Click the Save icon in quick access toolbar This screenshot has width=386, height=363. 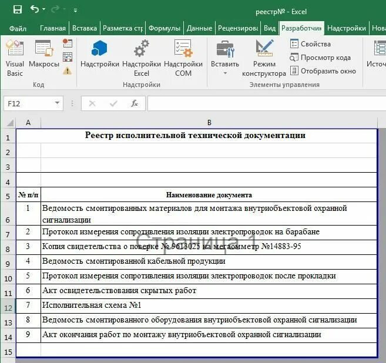[18, 10]
